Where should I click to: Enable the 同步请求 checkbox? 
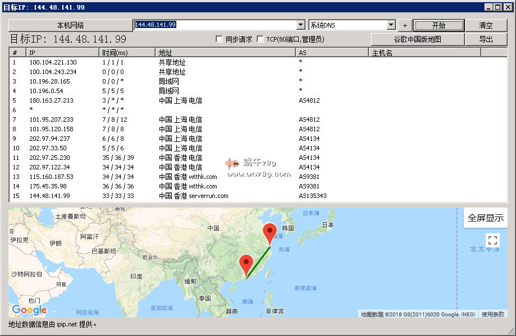tap(220, 39)
